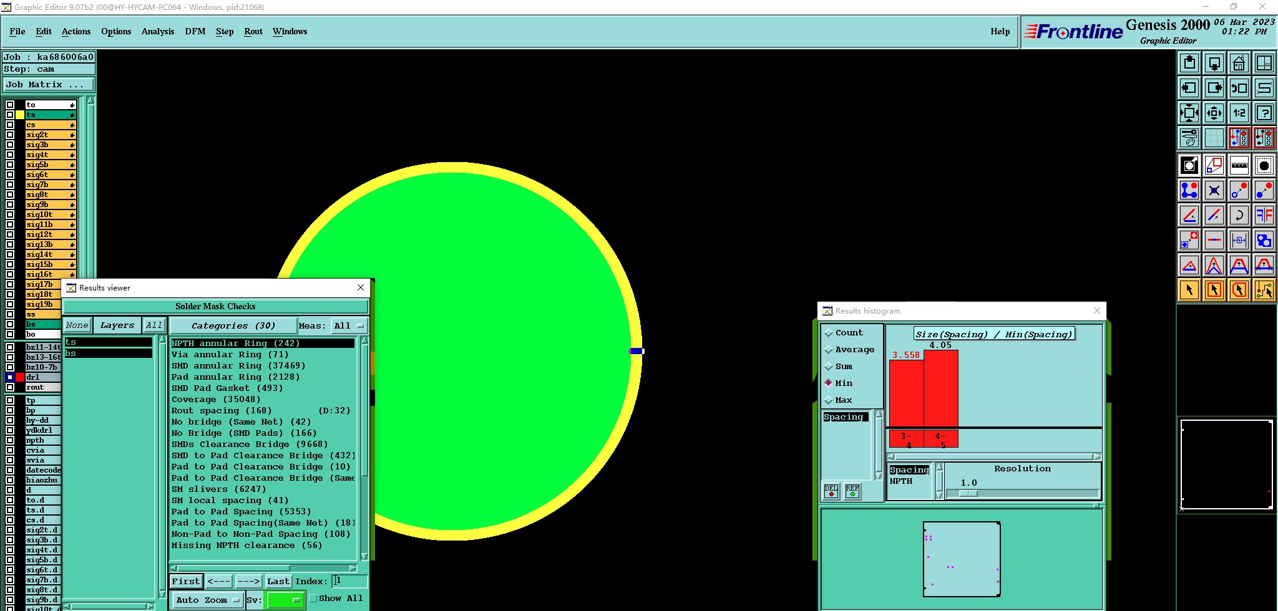The height and width of the screenshot is (611, 1278).
Task: Open the Analysis menu
Action: [x=158, y=31]
